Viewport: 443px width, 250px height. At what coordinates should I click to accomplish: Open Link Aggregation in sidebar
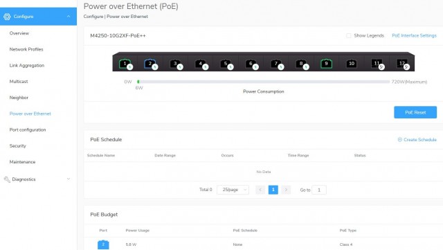[27, 65]
